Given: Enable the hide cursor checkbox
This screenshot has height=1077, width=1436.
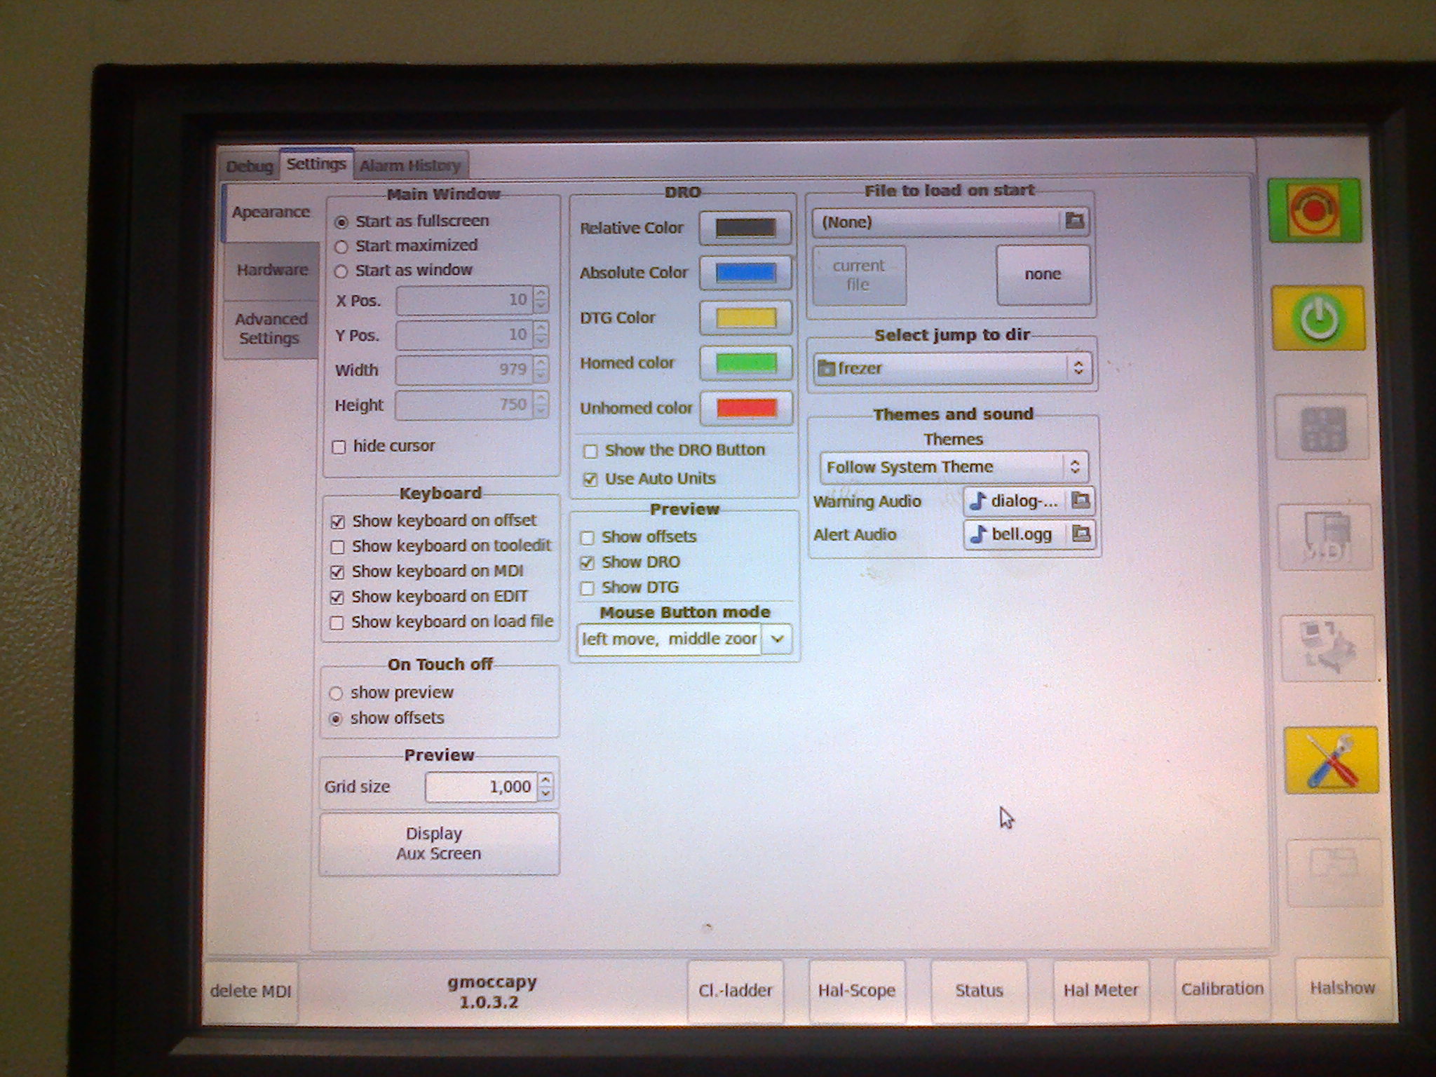Looking at the screenshot, I should [339, 447].
